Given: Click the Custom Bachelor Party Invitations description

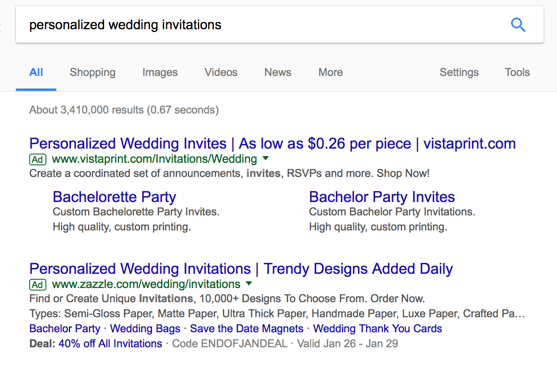Looking at the screenshot, I should (x=392, y=212).
